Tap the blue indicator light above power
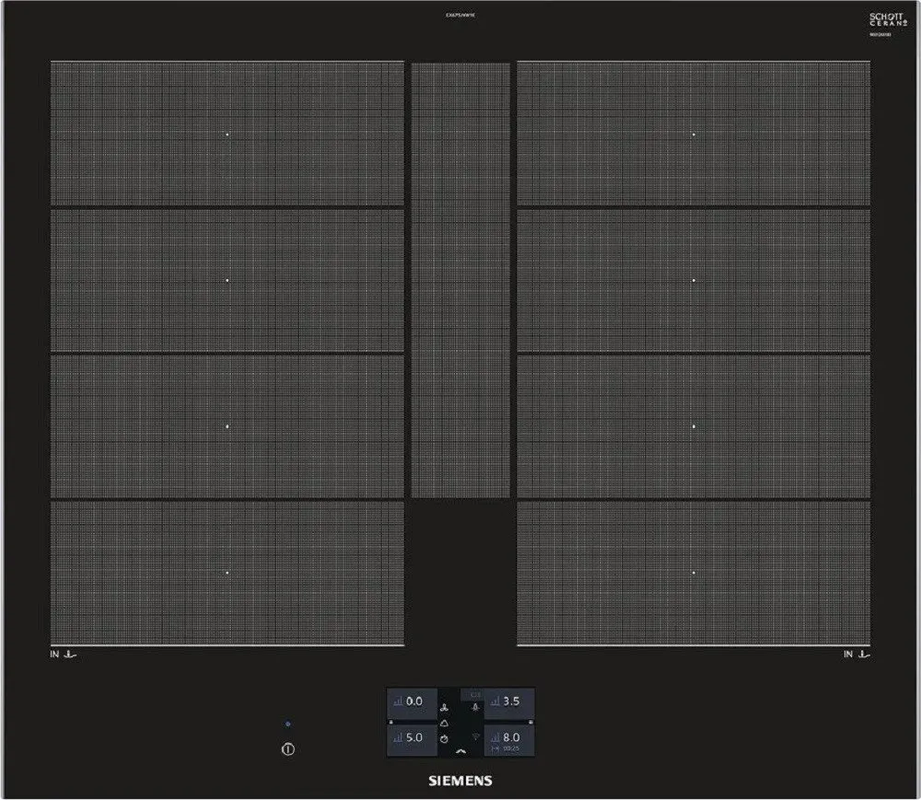921x800 pixels. (x=288, y=726)
